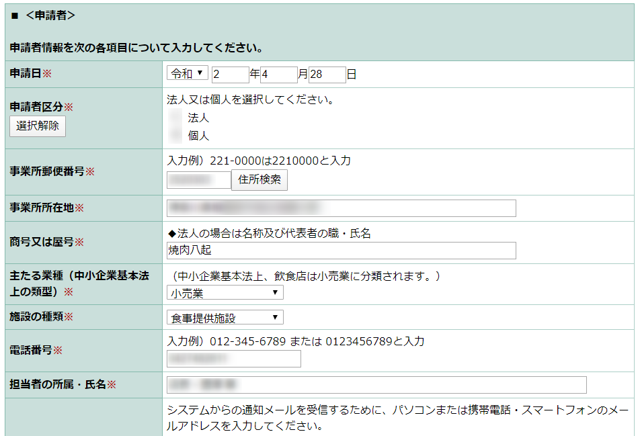Click the day field showing 28
This screenshot has height=436, width=640.
[x=327, y=74]
